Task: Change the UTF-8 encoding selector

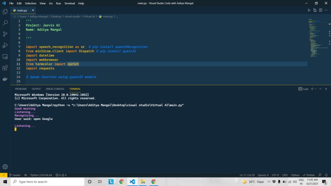Action: click(275, 175)
